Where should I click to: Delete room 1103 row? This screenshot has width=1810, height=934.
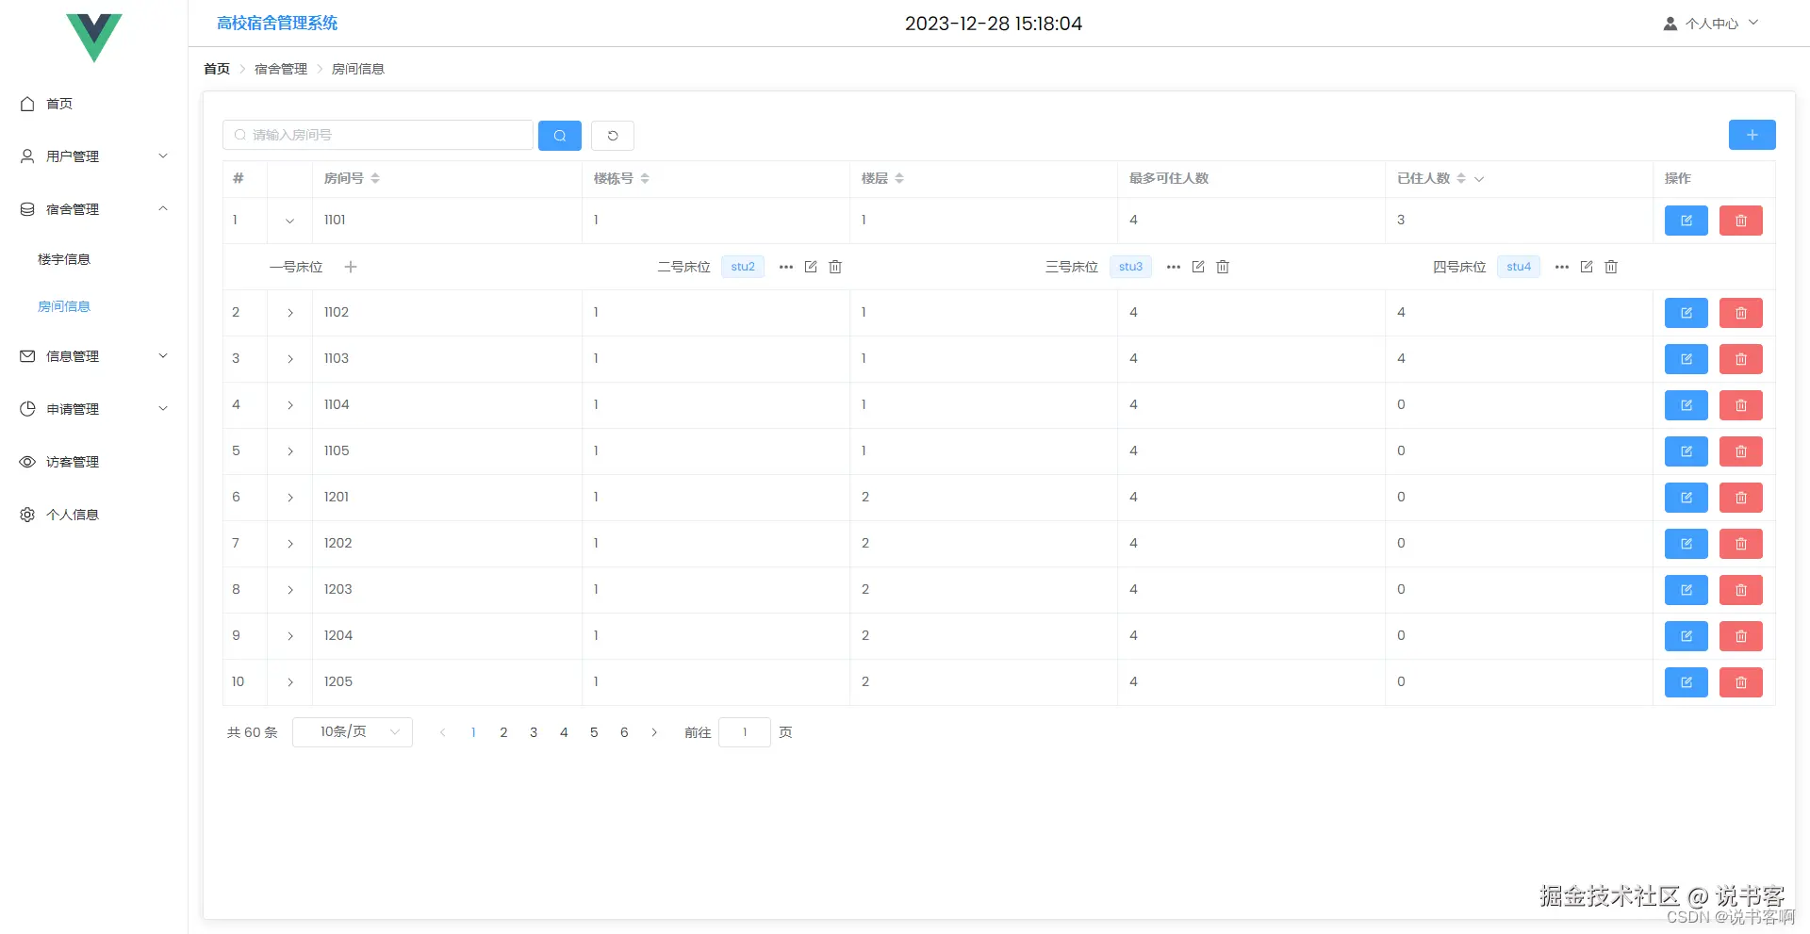[1741, 359]
